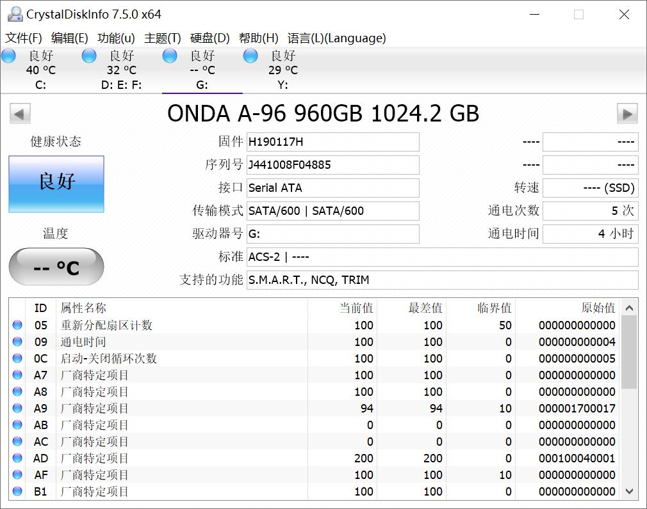This screenshot has width=647, height=509.
Task: Open the 帮助(H) menu
Action: click(x=258, y=38)
